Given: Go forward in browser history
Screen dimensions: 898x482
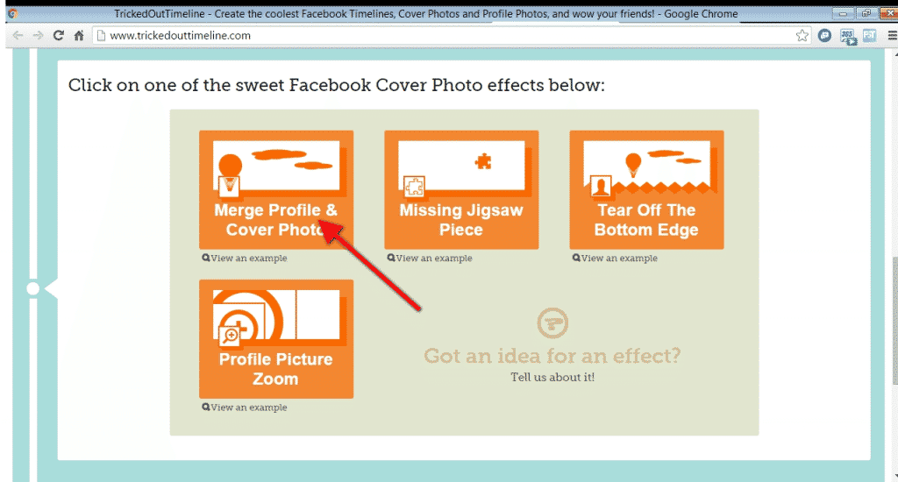Looking at the screenshot, I should [x=38, y=35].
